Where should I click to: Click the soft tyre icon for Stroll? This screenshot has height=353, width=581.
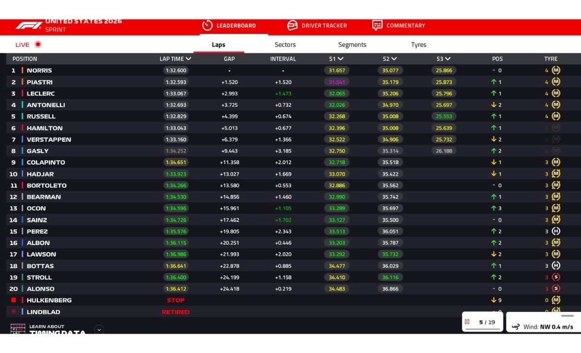click(556, 277)
